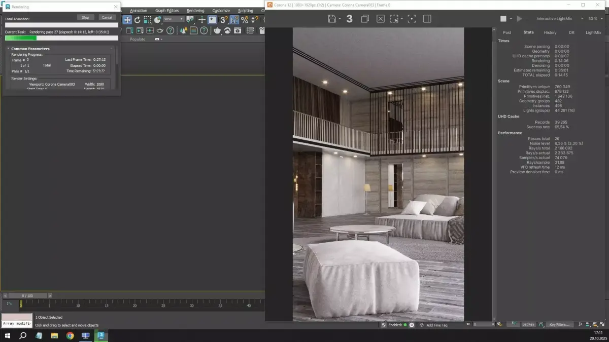
Task: Select the Move tool in 3ds Max toolbar
Action: pos(127,20)
